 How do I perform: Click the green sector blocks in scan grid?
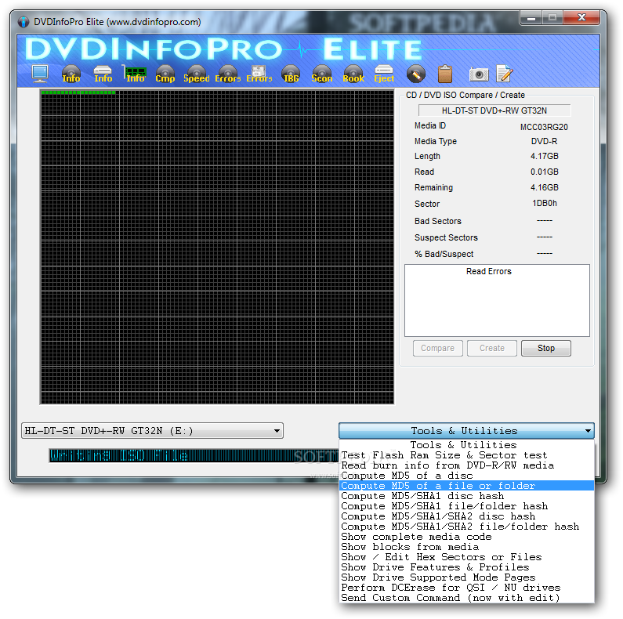point(78,92)
